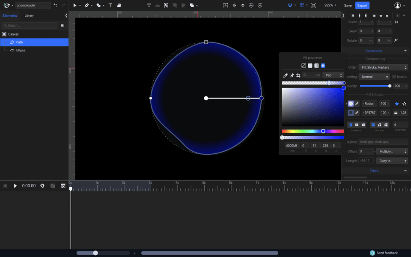Open the Pad gradient spread dropdown
Viewport: 411px width, 257px height.
pos(332,75)
